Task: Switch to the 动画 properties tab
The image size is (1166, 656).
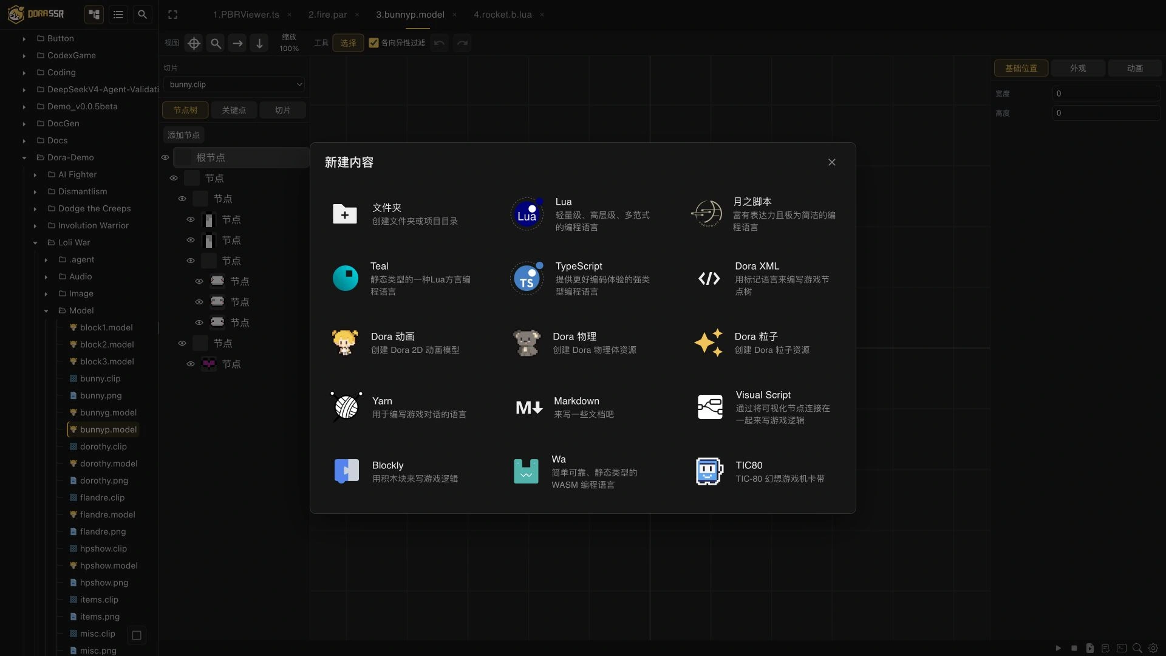Action: (1134, 68)
